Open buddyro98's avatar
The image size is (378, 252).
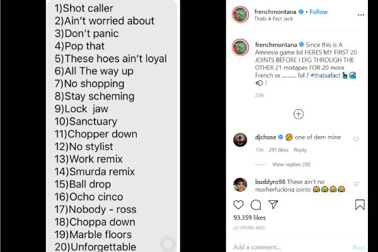(240, 185)
